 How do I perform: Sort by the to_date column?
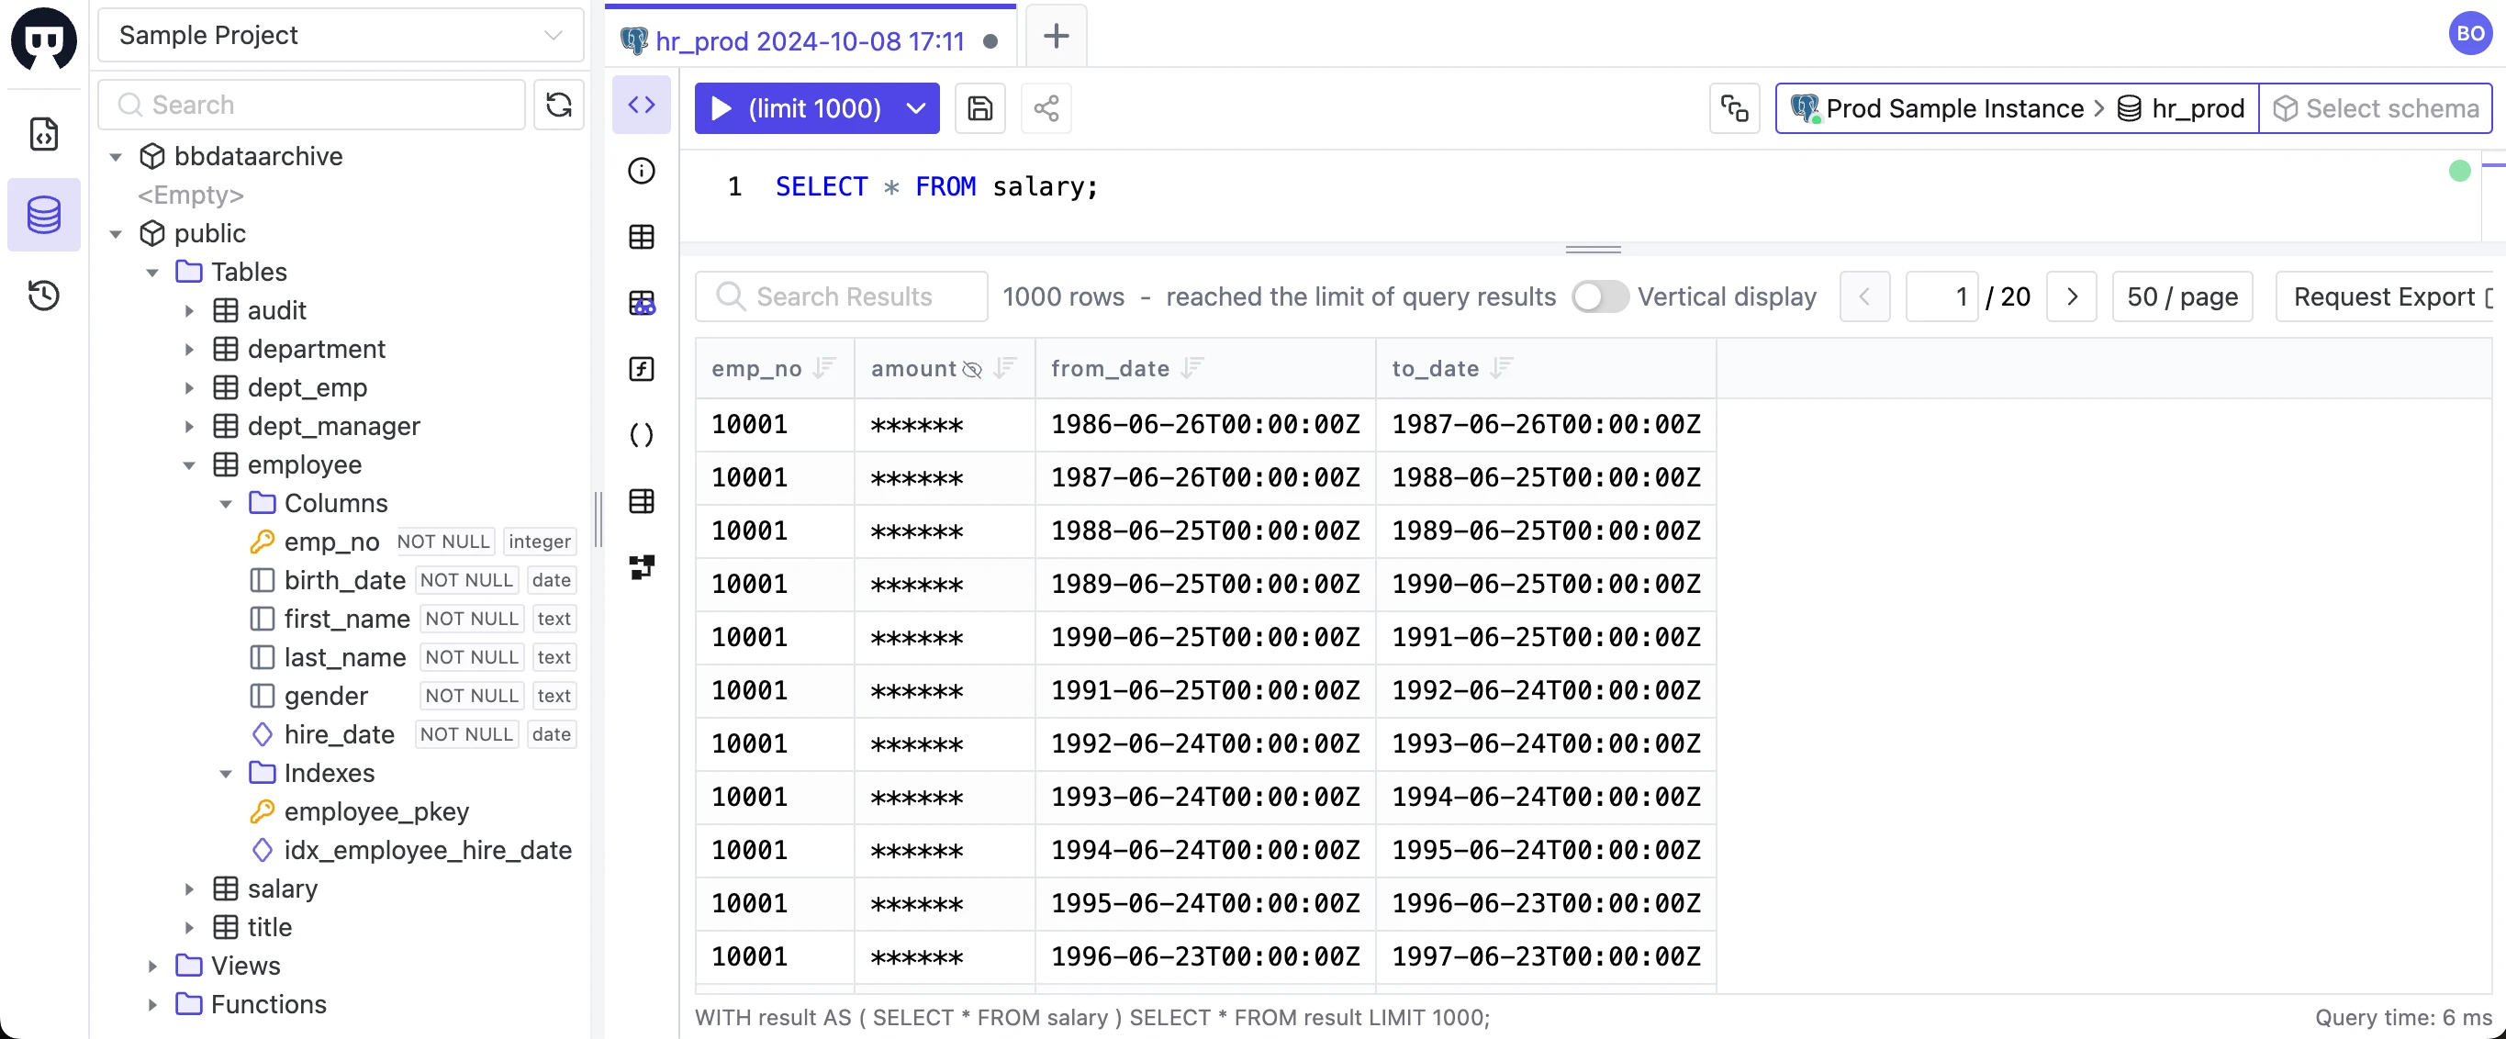(x=1502, y=369)
